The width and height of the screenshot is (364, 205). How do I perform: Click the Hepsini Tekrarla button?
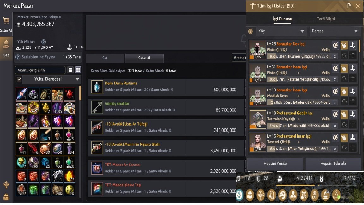pyautogui.click(x=333, y=163)
